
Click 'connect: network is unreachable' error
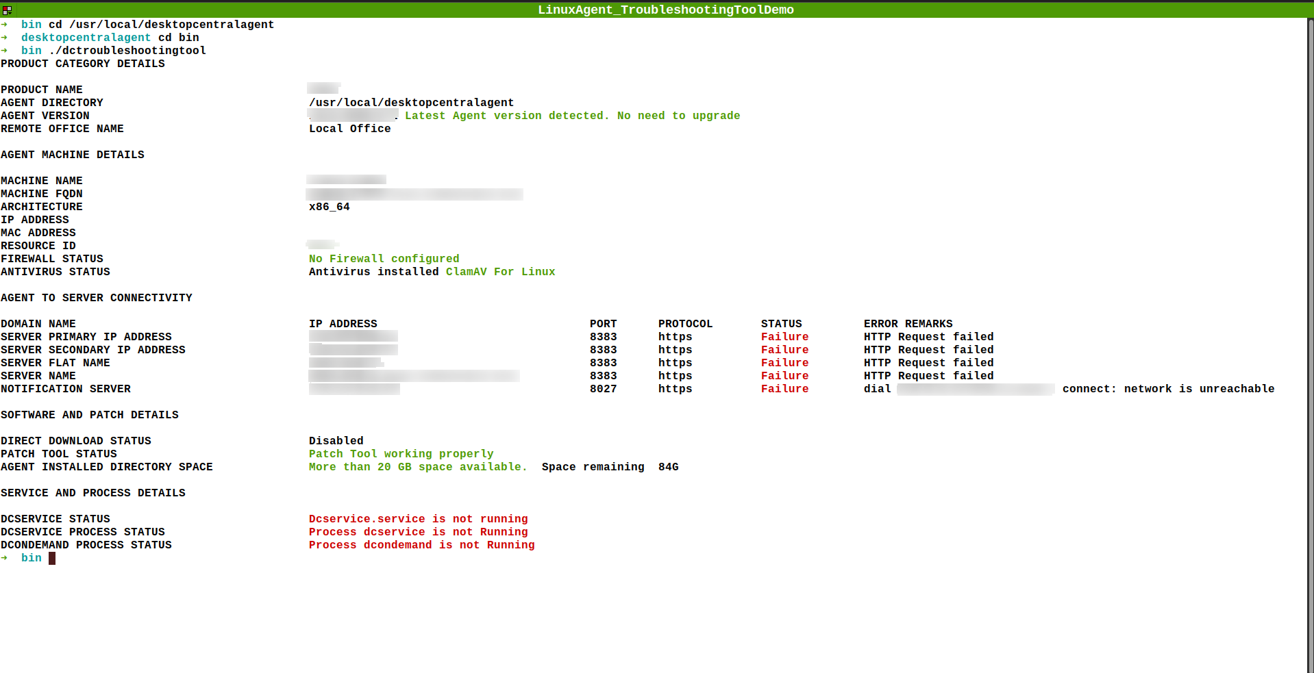pos(1168,389)
